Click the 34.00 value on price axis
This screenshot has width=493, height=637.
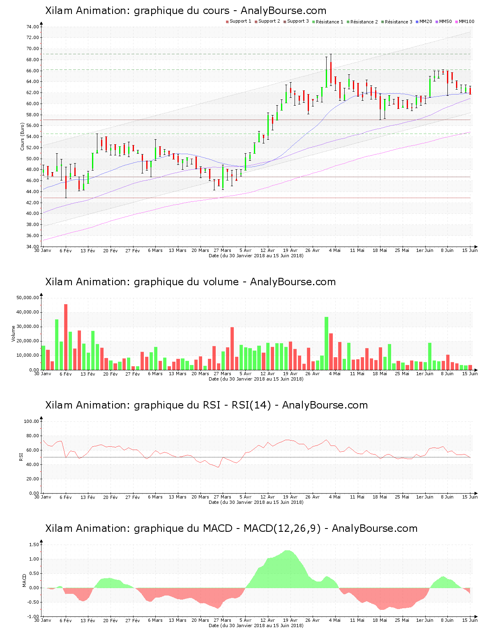click(32, 247)
